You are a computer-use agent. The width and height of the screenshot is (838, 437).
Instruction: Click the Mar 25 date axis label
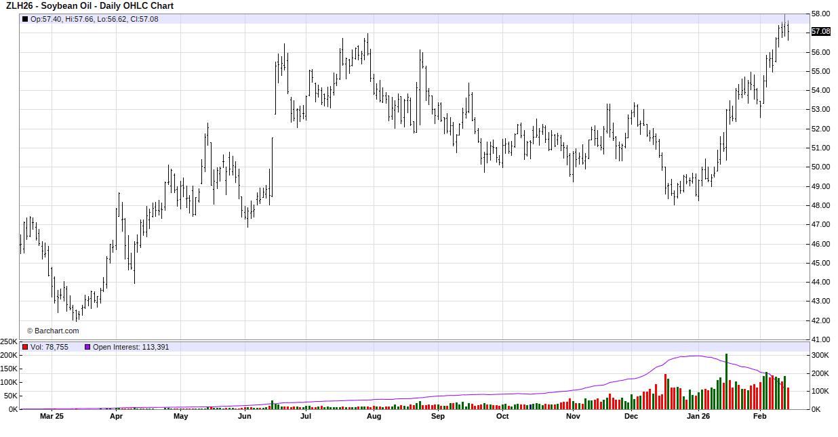pos(52,417)
